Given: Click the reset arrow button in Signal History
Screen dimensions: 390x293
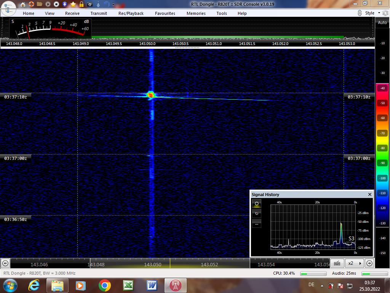Looking at the screenshot, I should 257,214.
